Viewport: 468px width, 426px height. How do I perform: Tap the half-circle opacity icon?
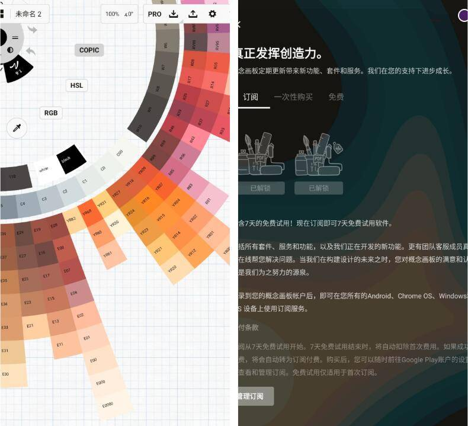[x=10, y=50]
